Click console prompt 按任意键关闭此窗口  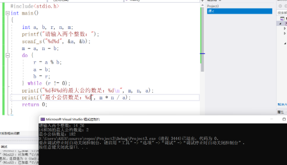[63, 147]
